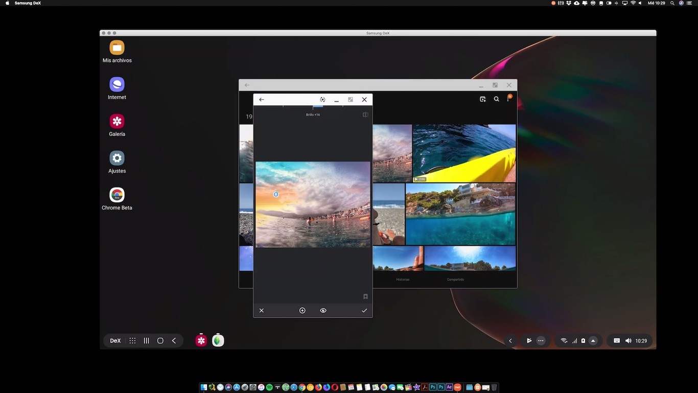Tap the bookmark icon above the editor toolbar

click(x=365, y=296)
